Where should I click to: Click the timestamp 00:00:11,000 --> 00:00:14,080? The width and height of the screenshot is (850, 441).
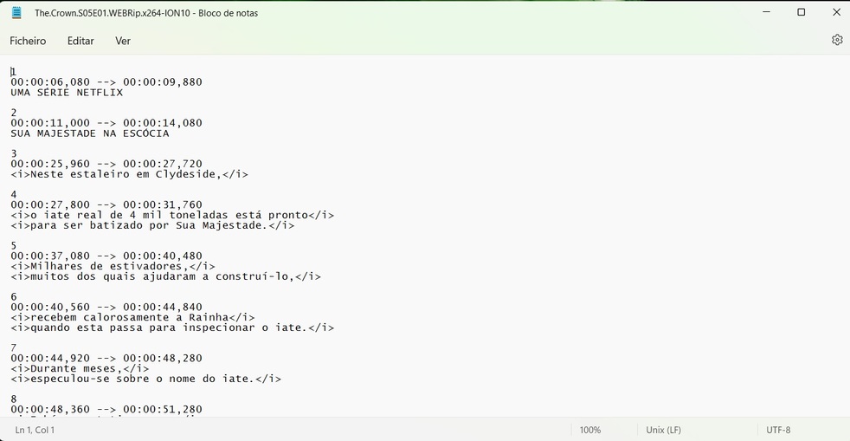(106, 122)
